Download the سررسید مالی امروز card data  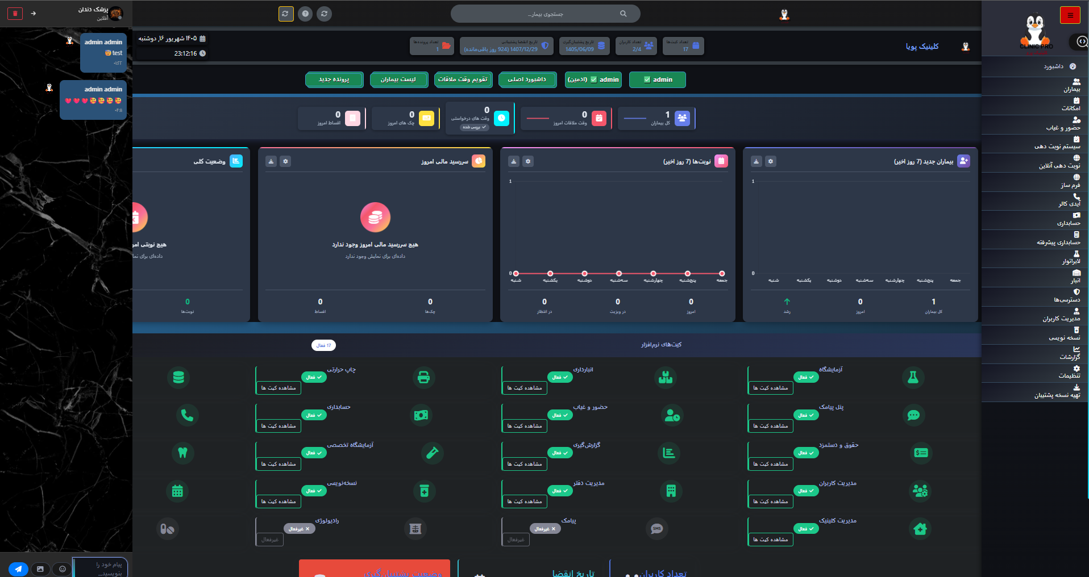[x=271, y=161]
